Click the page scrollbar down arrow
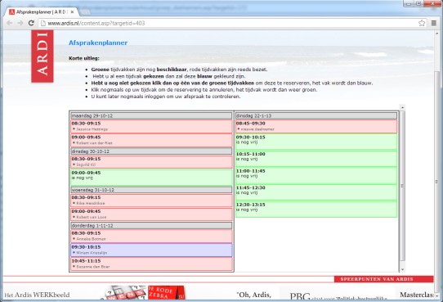 [437, 295]
